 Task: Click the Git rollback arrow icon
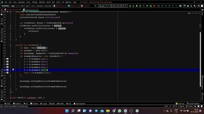[x=176, y=6]
